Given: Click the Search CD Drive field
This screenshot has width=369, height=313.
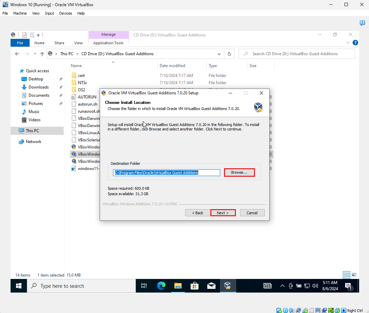Looking at the screenshot, I should [297, 54].
